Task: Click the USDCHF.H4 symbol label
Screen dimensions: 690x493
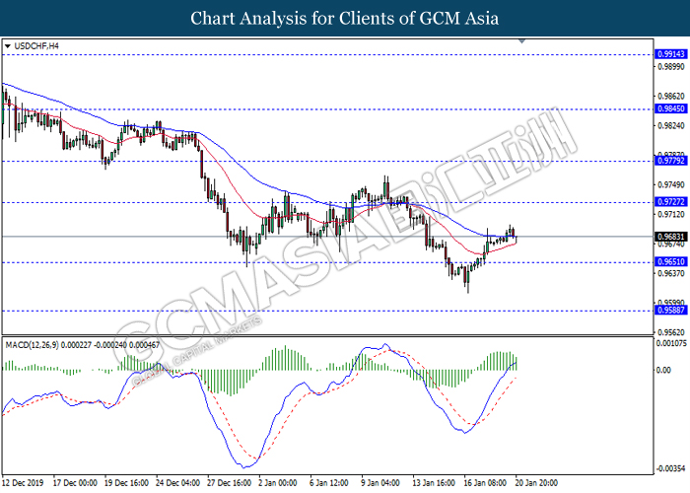Action: click(36, 46)
